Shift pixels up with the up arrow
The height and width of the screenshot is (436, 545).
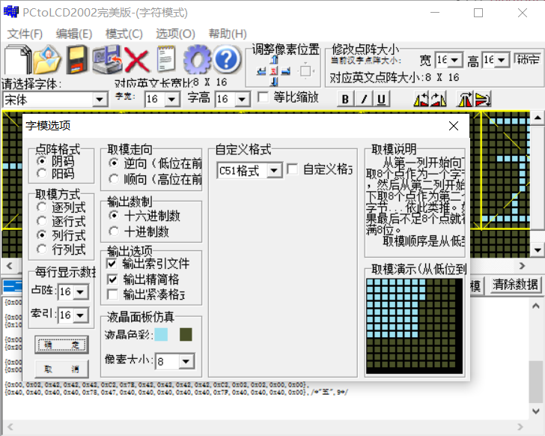[274, 60]
